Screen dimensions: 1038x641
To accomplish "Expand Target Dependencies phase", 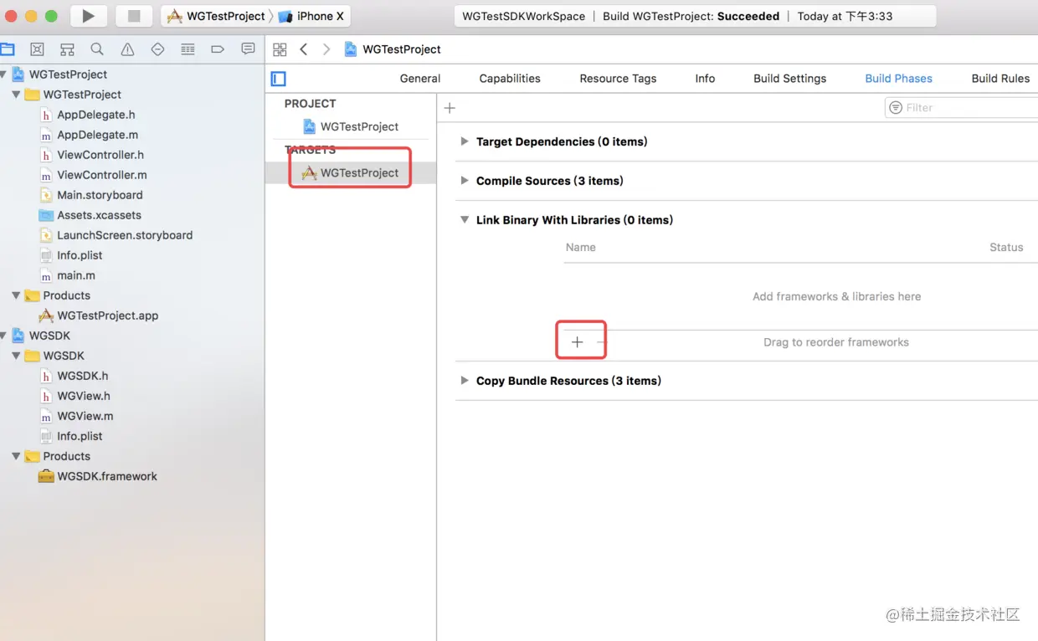I will [465, 141].
